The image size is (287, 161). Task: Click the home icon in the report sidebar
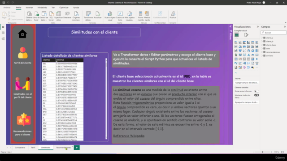[x=22, y=34]
